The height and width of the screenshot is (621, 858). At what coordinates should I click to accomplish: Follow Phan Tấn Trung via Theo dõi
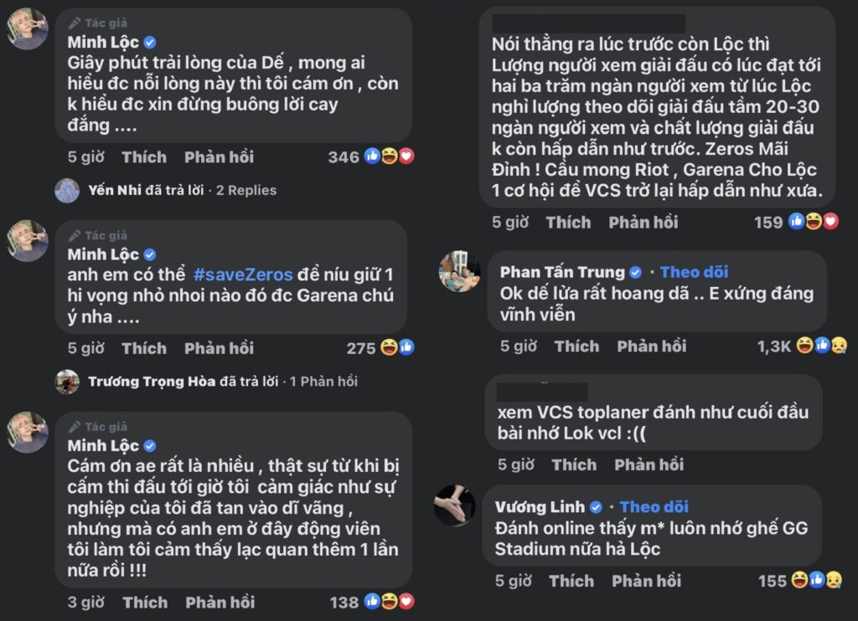point(694,272)
